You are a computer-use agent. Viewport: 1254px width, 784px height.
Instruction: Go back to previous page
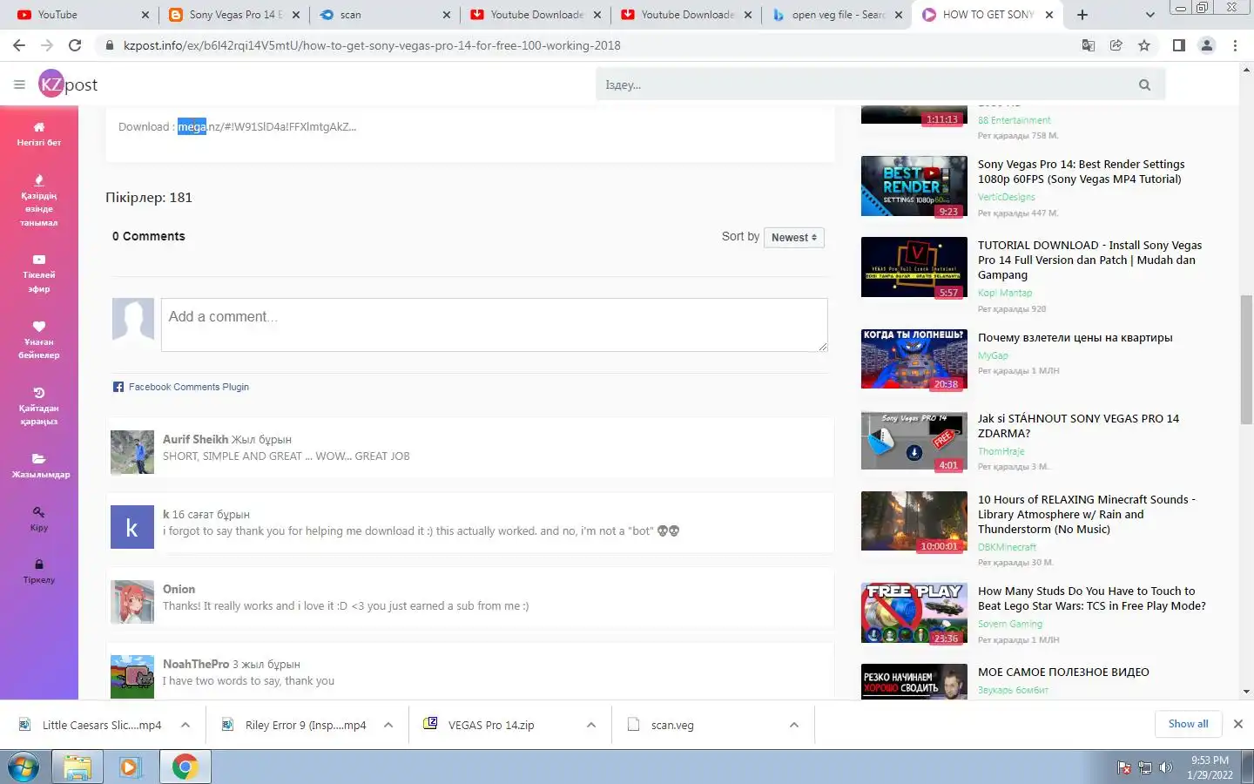19,45
